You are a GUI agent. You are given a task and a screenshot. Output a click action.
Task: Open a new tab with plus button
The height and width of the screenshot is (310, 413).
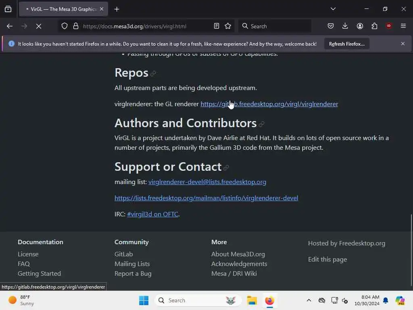tap(117, 9)
